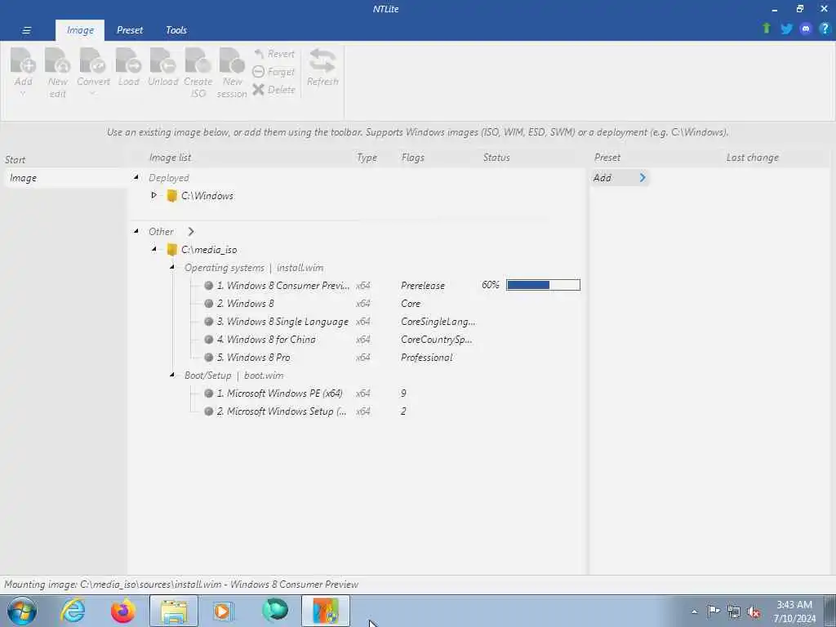Launch Firefox from taskbar
Screen dimensions: 836x627
[122, 611]
